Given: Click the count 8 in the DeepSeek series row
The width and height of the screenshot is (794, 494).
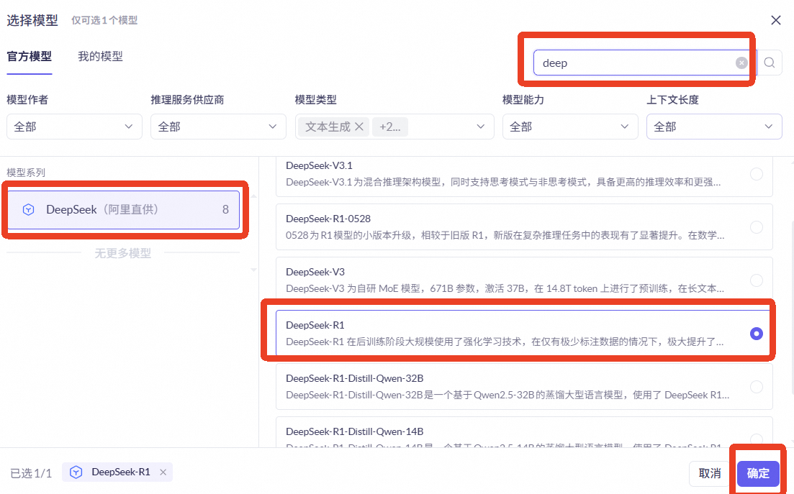Looking at the screenshot, I should [225, 209].
